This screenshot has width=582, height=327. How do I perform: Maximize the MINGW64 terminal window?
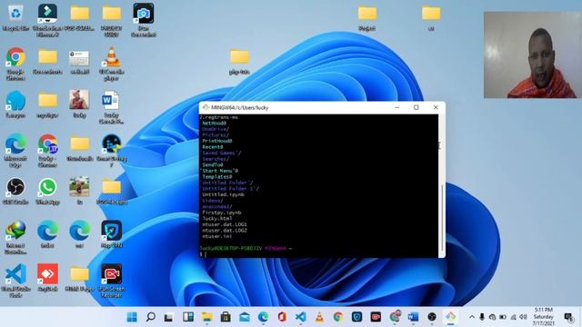click(416, 107)
